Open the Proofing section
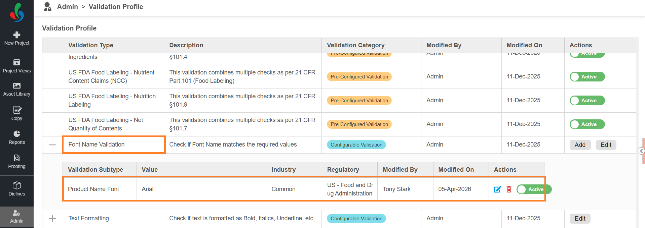Screen dimensions: 645x228 tap(17, 162)
